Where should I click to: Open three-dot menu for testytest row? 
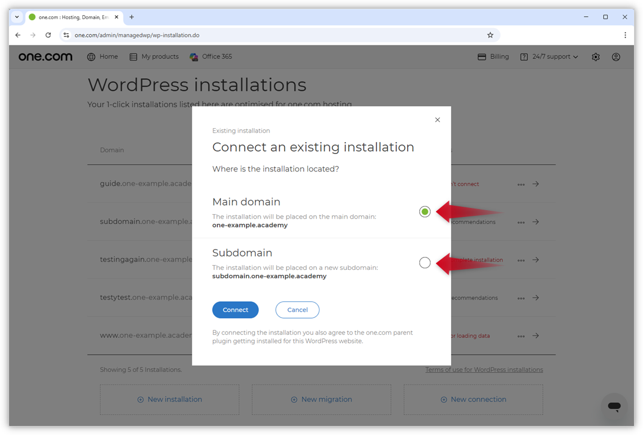pyautogui.click(x=521, y=298)
